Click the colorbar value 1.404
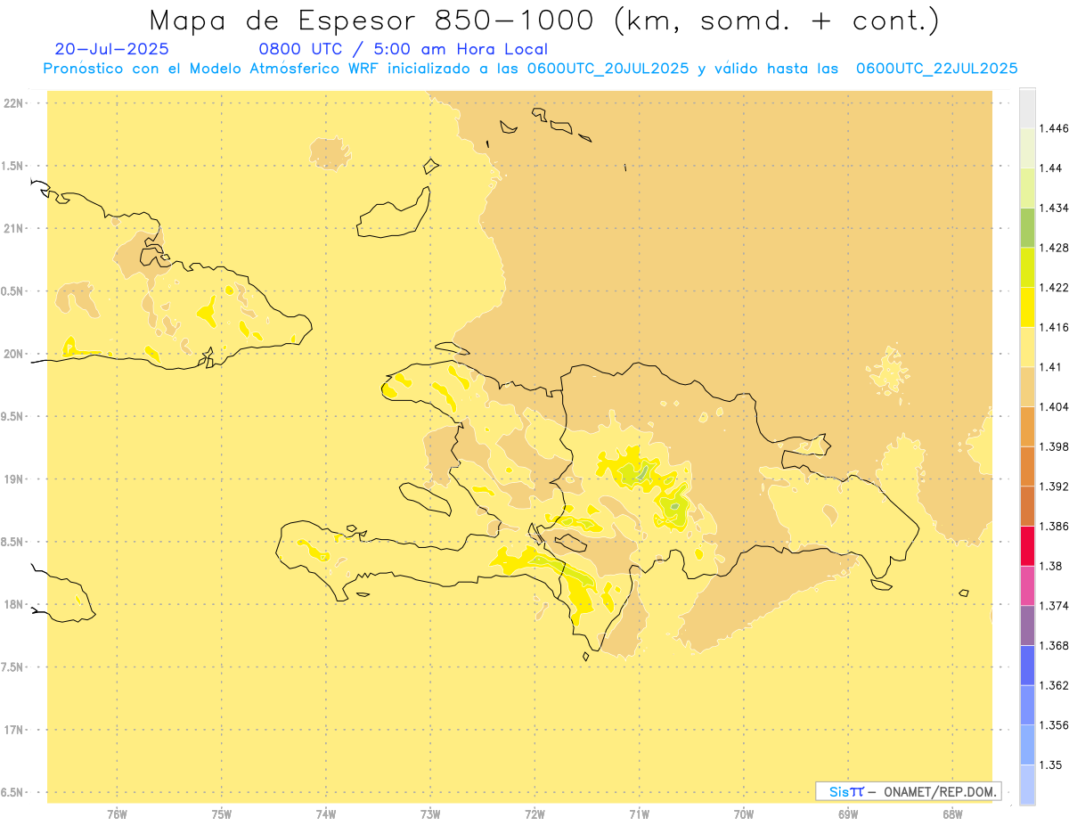Screen dimensions: 1069x826 (1055, 406)
